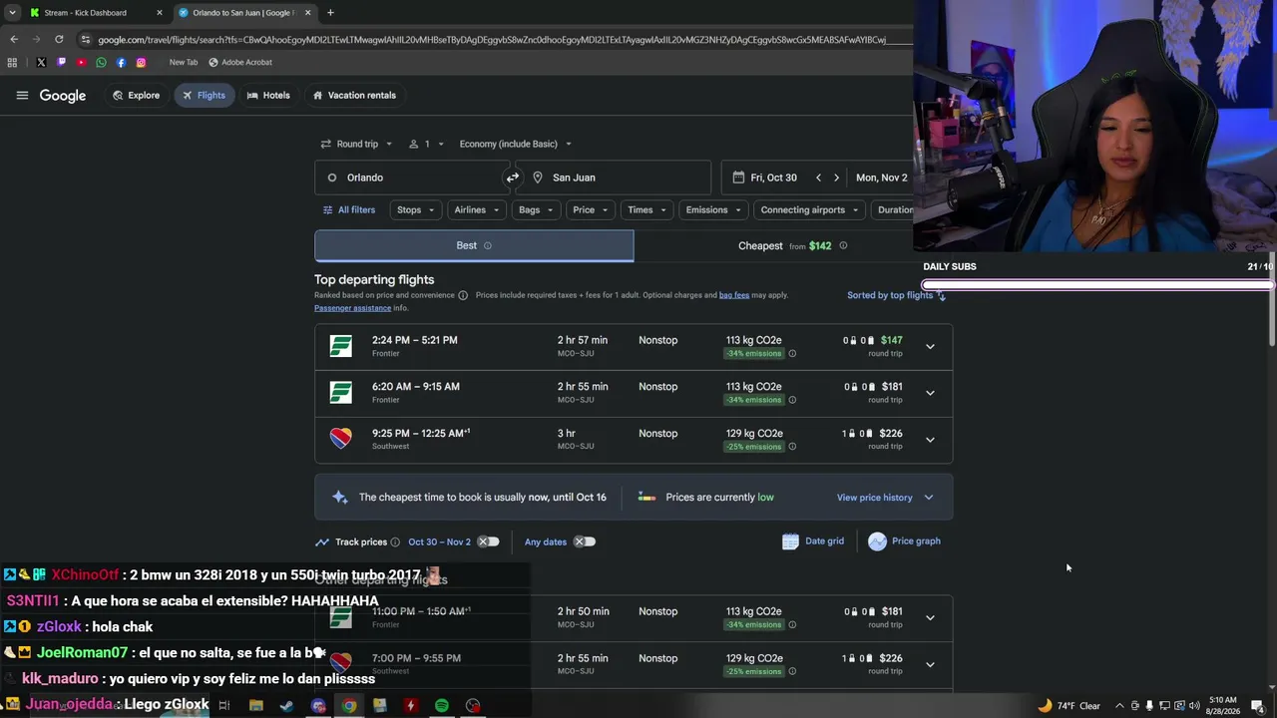Click the volume icon in system tray
Screen dimensions: 1277x718
coord(1194,706)
